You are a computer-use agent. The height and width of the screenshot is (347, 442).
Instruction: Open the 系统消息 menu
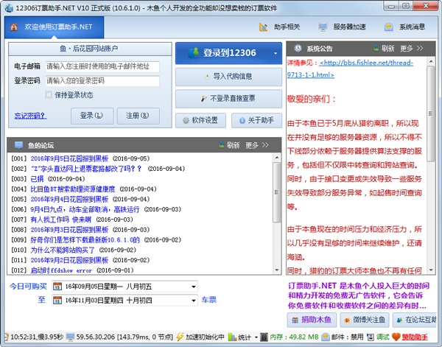point(404,27)
